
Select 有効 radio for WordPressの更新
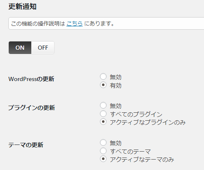click(103, 85)
